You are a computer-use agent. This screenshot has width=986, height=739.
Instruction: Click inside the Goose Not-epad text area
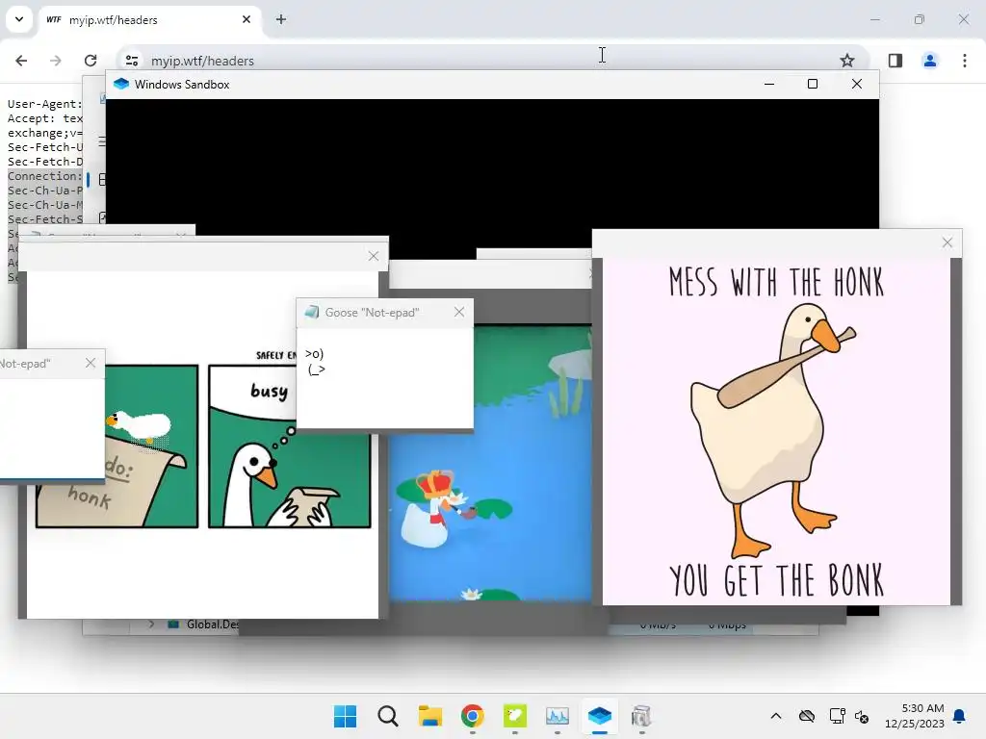tap(385, 378)
